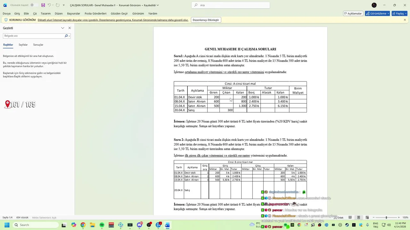Click the Sayfa 1/4 status bar indicator

coord(7,218)
